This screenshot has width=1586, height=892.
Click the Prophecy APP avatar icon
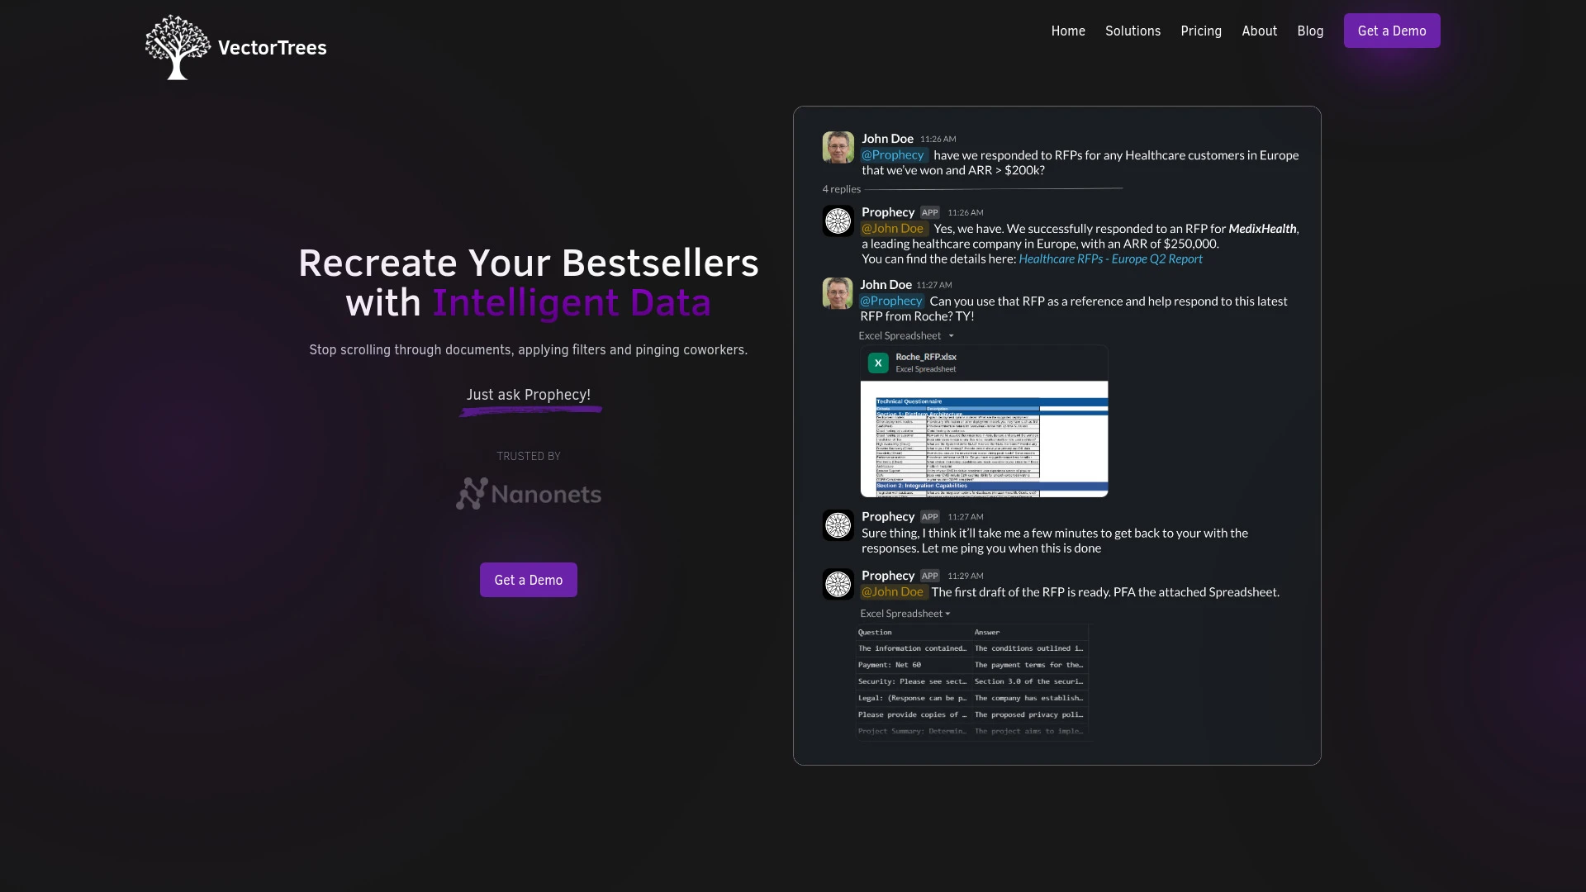click(x=837, y=220)
